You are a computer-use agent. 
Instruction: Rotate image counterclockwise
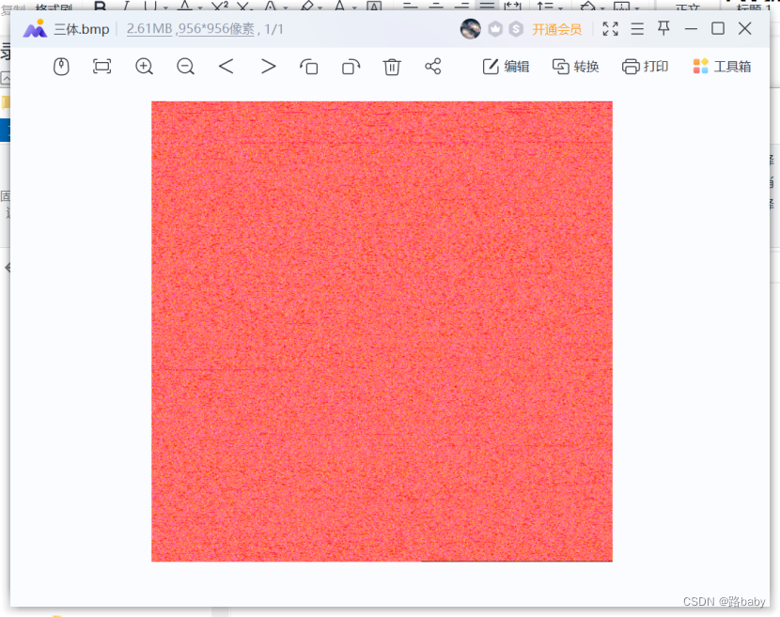(x=309, y=66)
